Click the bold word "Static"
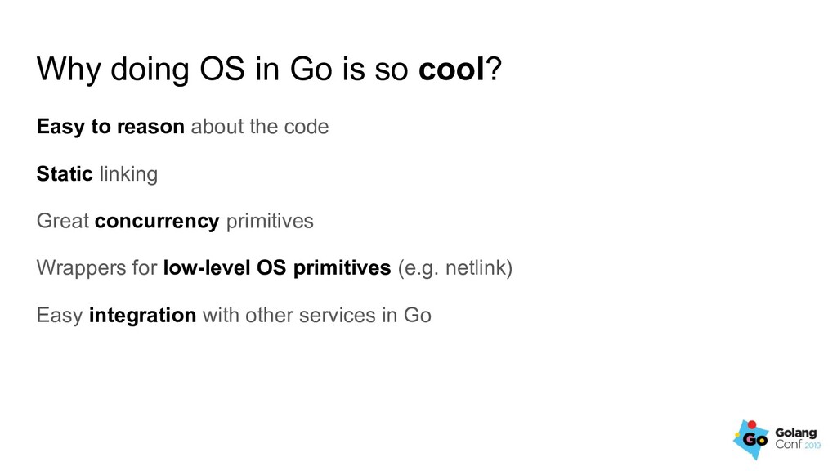This screenshot has width=837, height=471. click(x=65, y=174)
